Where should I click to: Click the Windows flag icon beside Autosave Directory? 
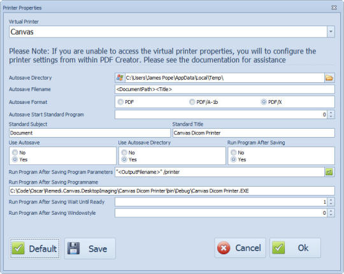120,78
